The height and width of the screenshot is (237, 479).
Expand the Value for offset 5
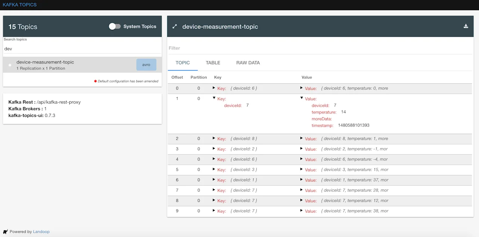tap(301, 169)
